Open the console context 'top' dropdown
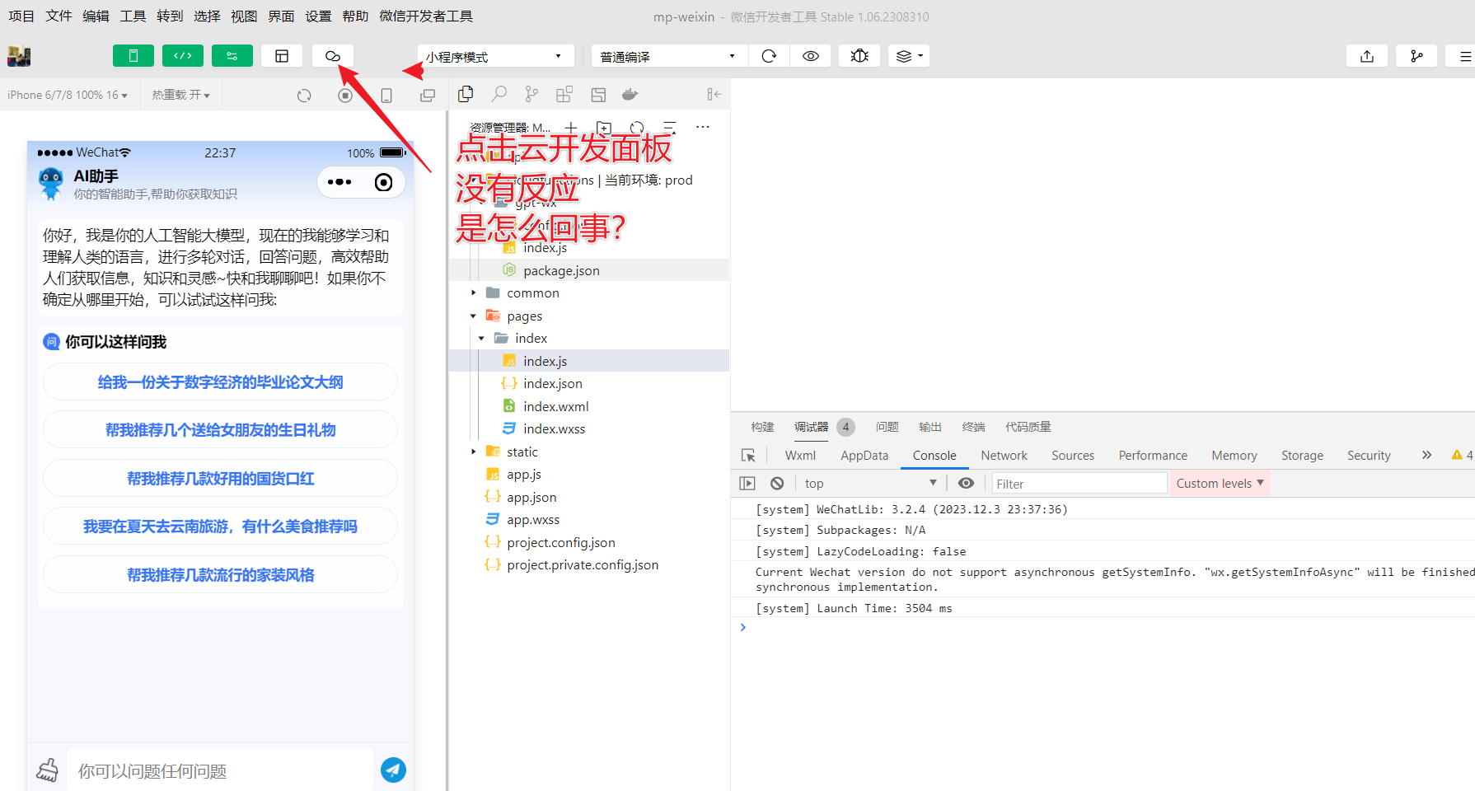 872,484
